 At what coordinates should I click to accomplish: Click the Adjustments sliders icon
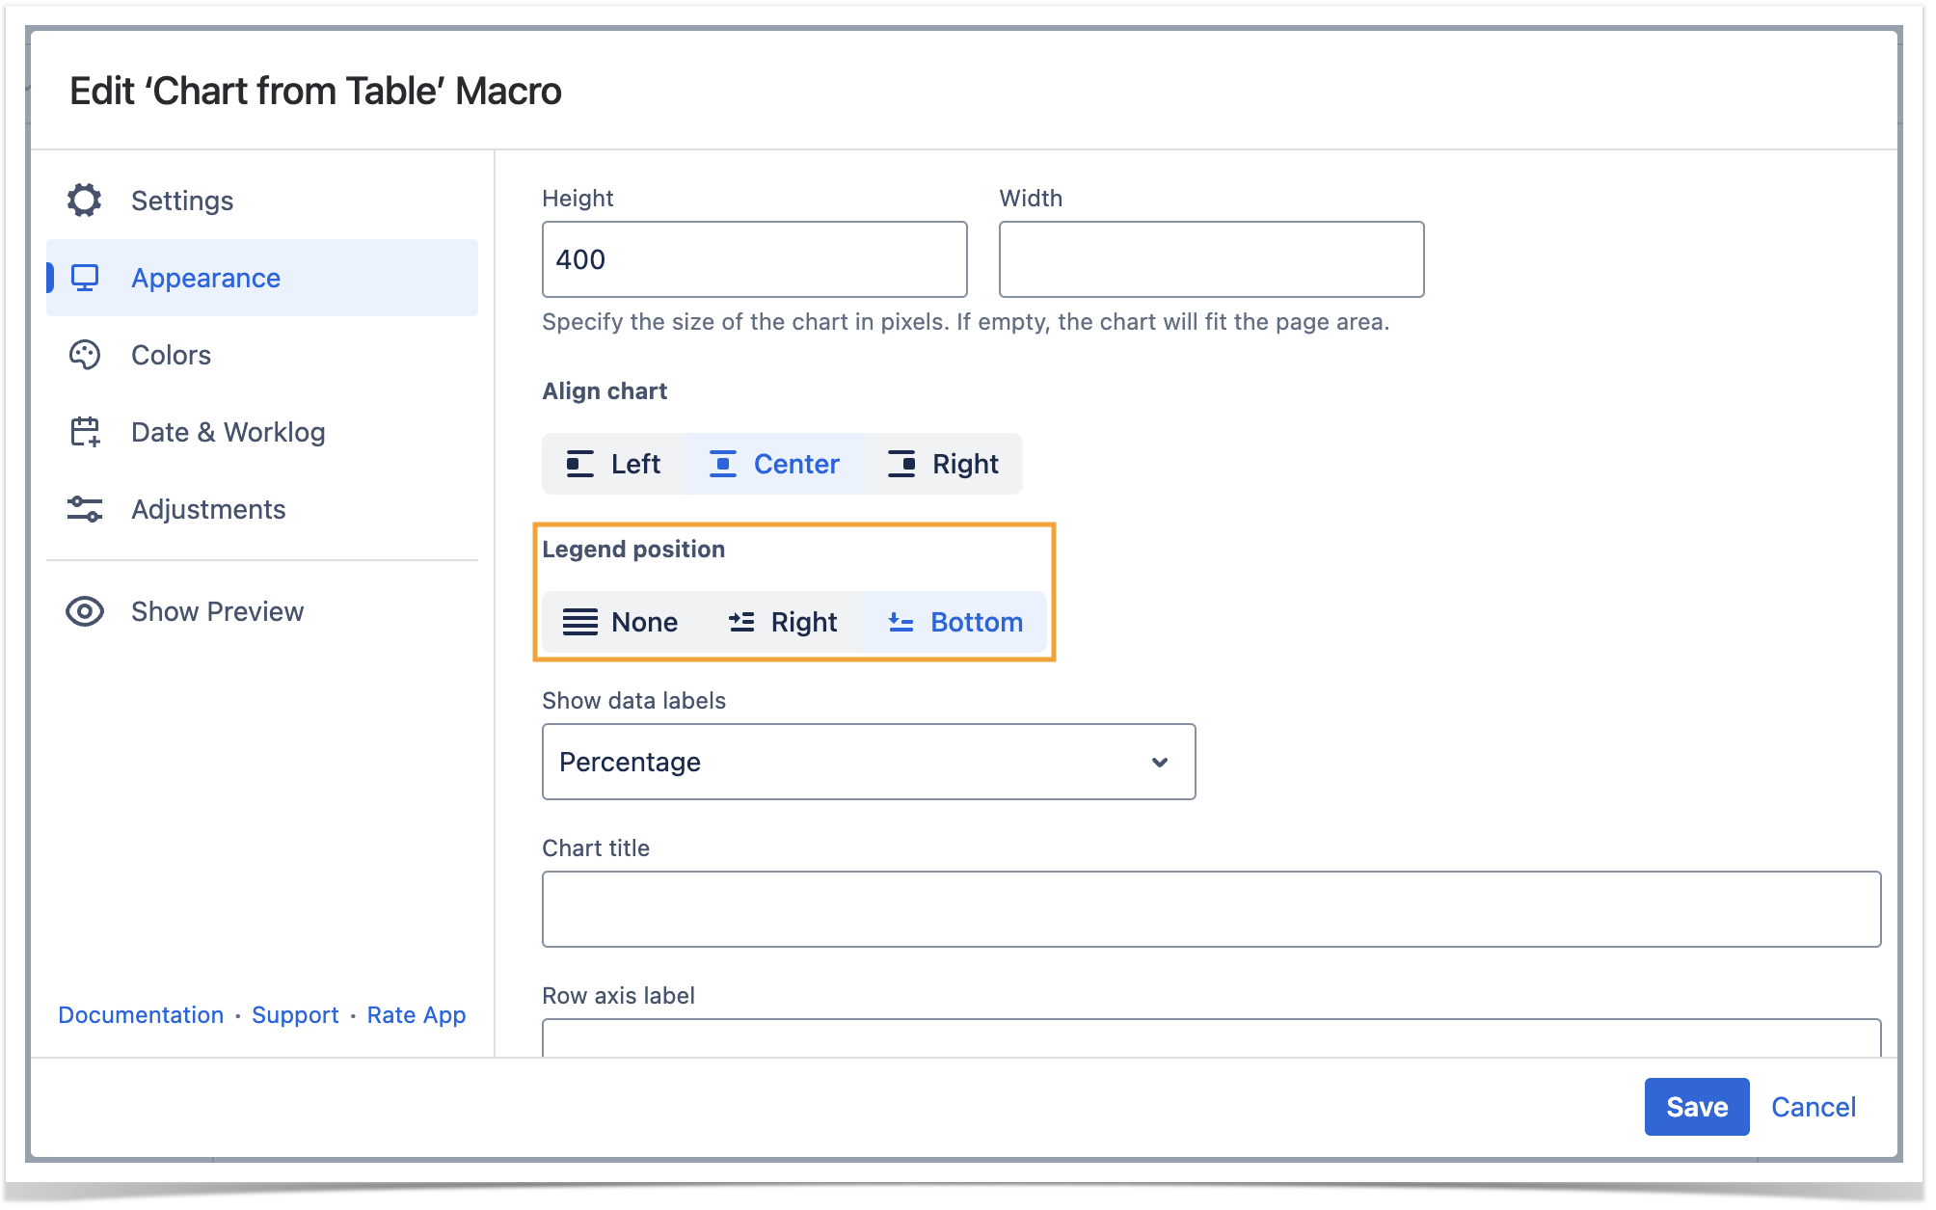(x=85, y=509)
